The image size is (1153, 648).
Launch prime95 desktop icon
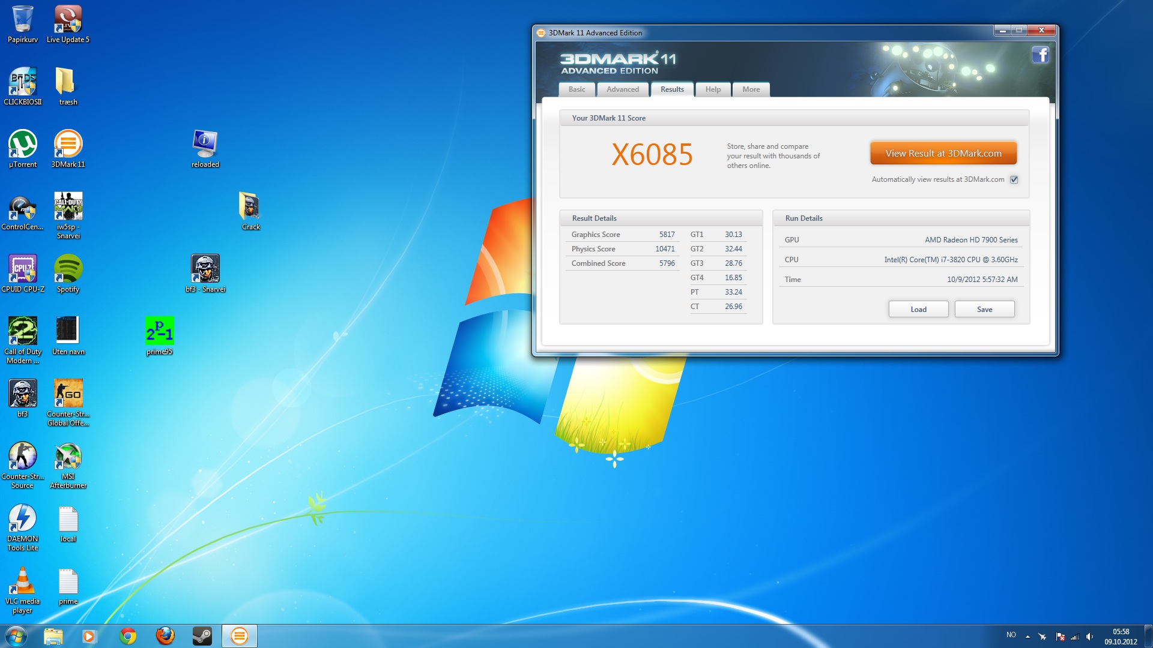(x=159, y=336)
